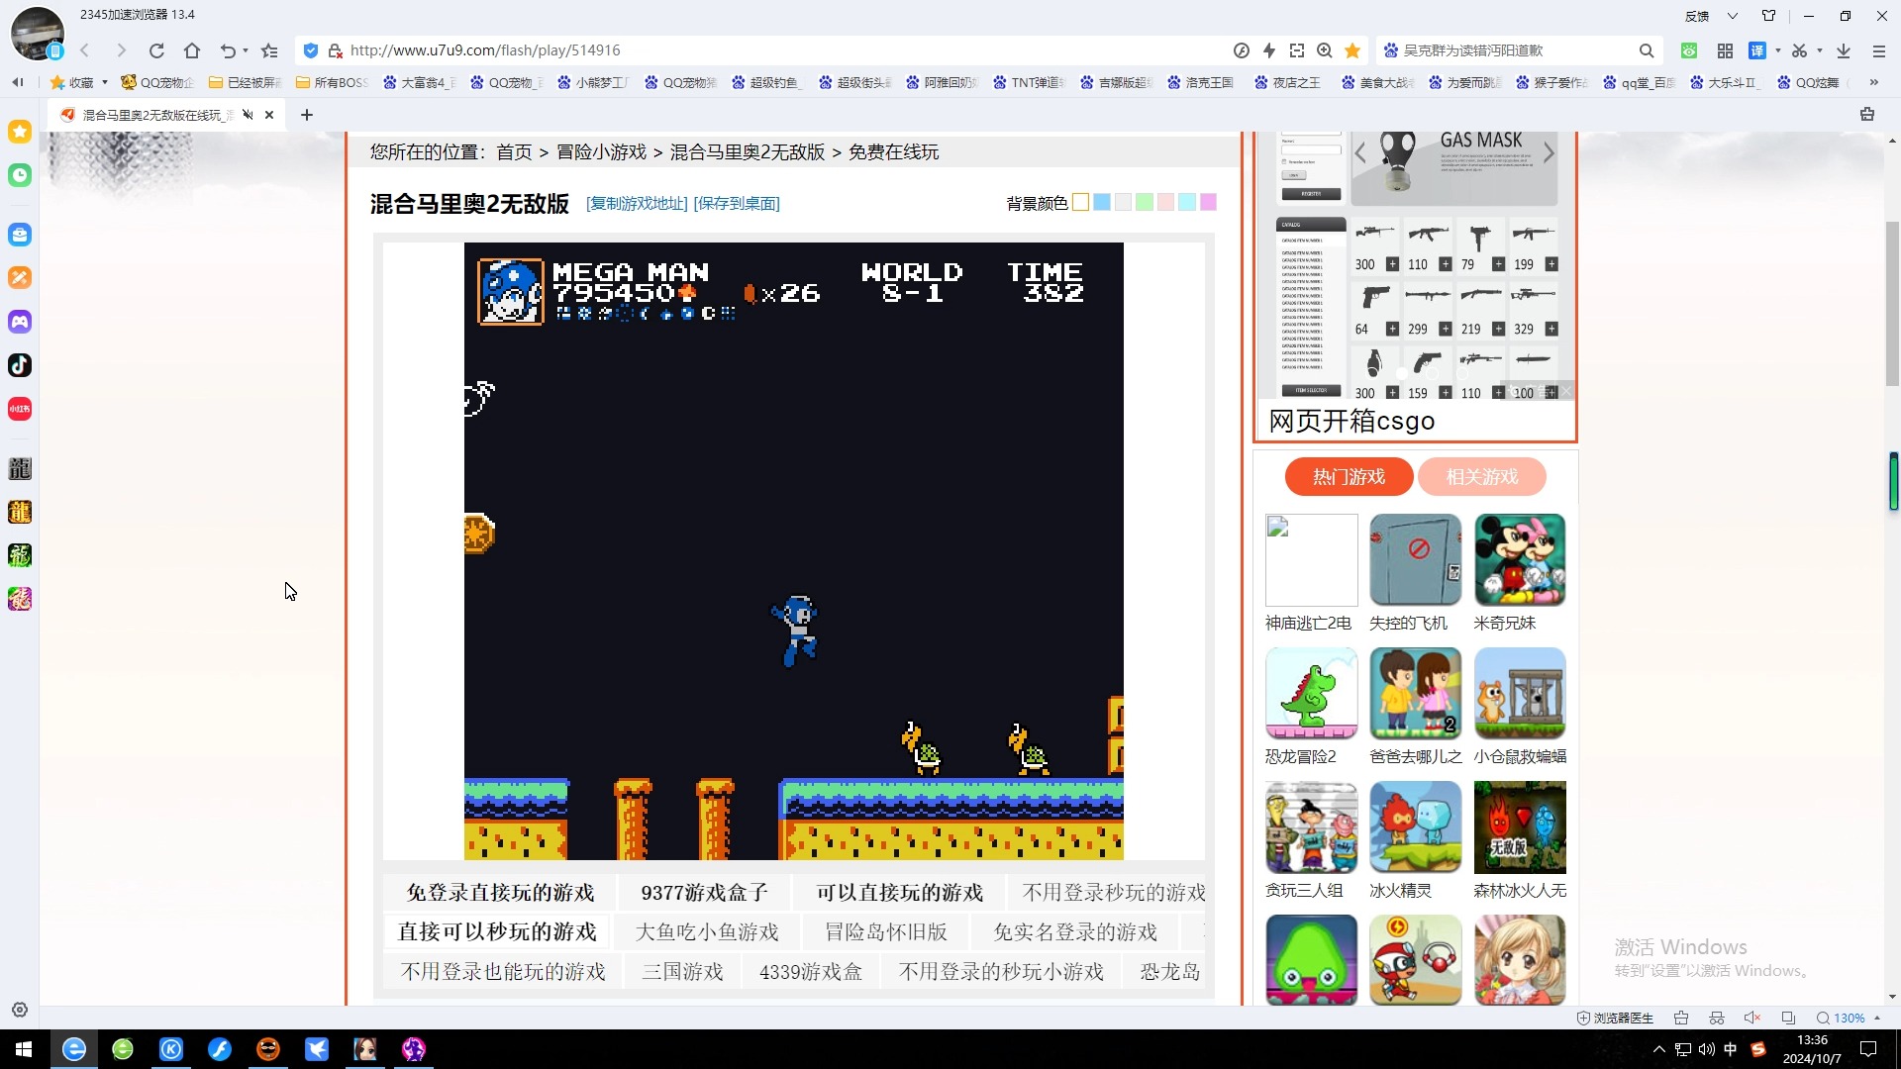Open the Windows Start menu
This screenshot has width=1901, height=1069.
[x=24, y=1049]
